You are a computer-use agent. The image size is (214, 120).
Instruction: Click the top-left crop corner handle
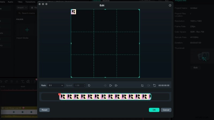point(71,9)
